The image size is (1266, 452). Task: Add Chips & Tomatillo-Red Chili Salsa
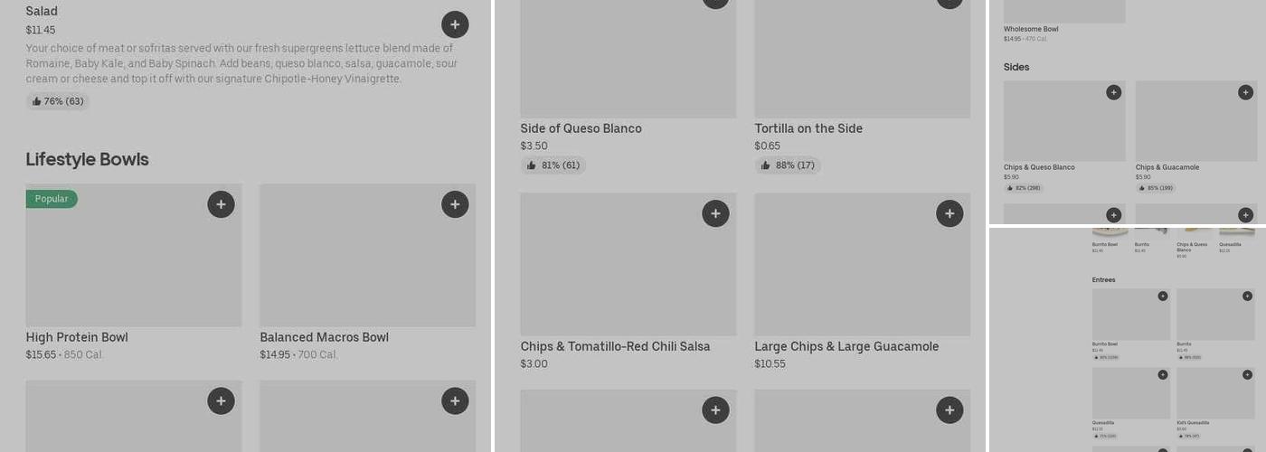(715, 213)
